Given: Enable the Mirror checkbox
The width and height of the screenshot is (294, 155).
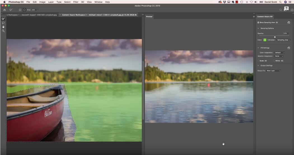Looking at the screenshot, I should 274,61.
